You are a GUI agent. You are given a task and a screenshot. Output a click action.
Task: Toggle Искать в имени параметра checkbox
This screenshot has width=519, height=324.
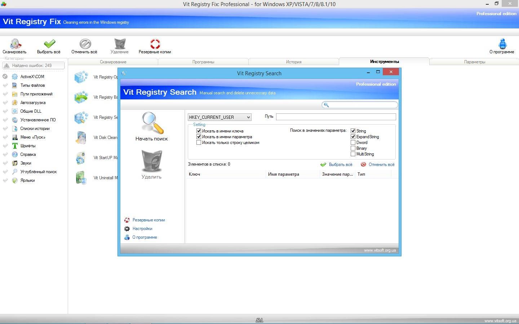199,137
